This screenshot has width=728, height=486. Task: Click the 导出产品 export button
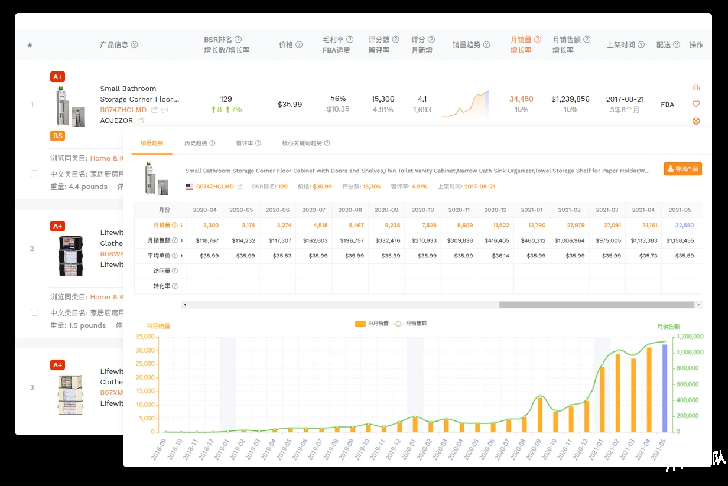tap(682, 169)
